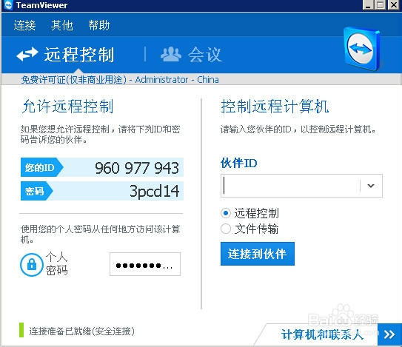Click the personal password input field
The image size is (402, 347).
(x=145, y=264)
